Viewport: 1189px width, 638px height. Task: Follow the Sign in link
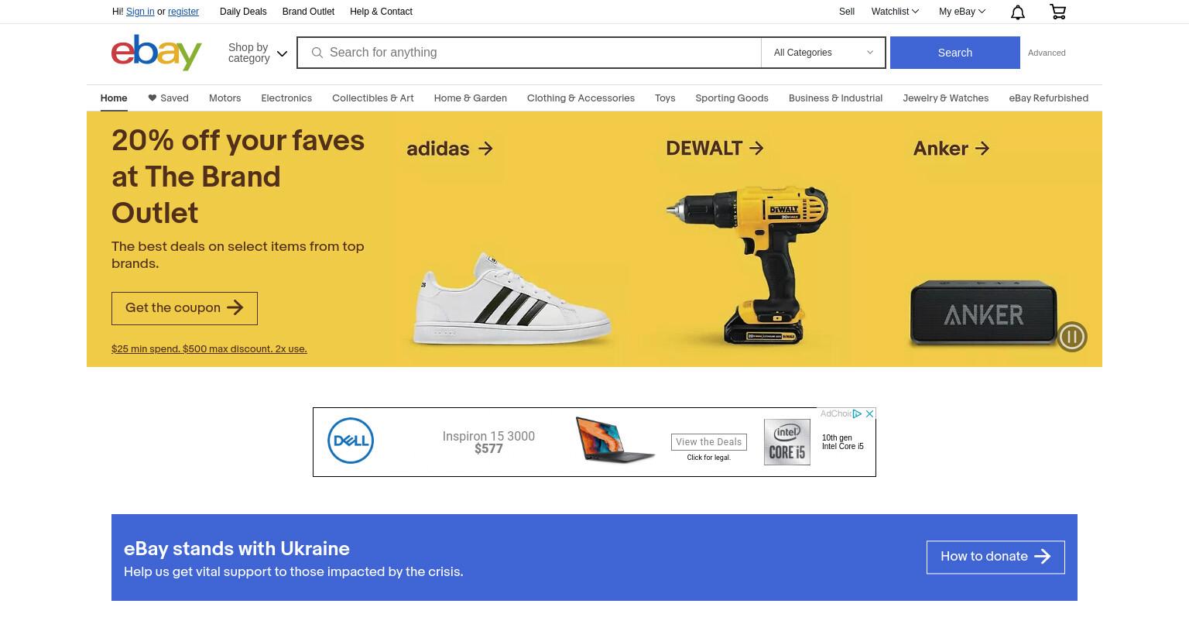click(140, 12)
